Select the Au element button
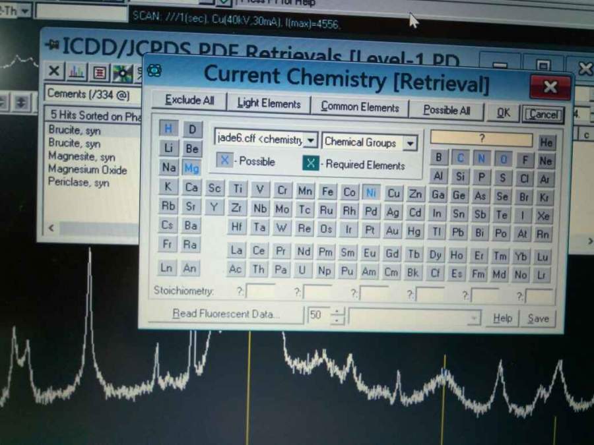Image resolution: width=594 pixels, height=445 pixels. 392,231
